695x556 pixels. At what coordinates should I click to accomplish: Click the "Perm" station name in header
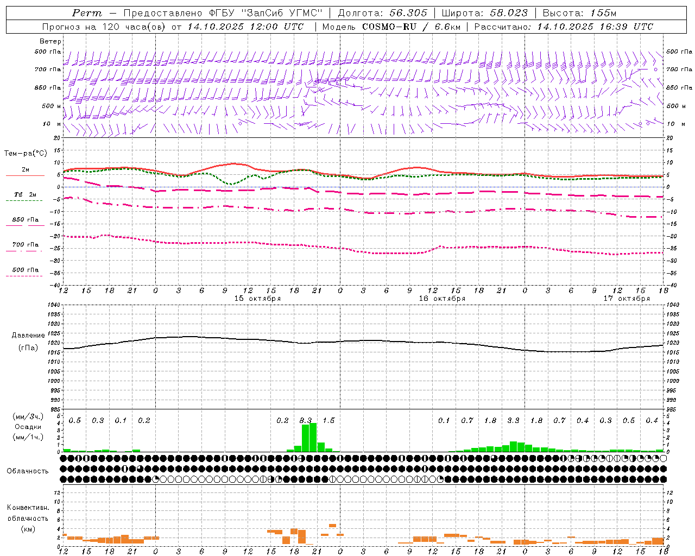tap(86, 13)
